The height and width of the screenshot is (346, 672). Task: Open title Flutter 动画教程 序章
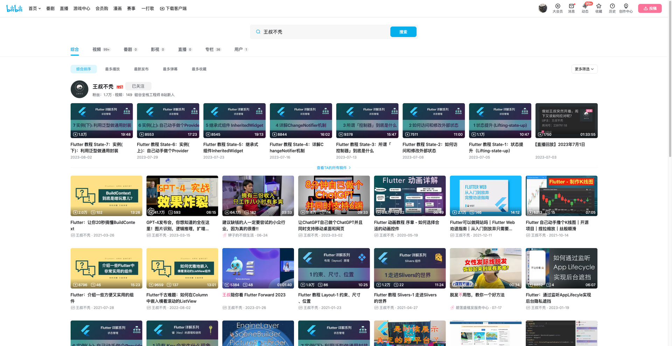click(x=407, y=226)
